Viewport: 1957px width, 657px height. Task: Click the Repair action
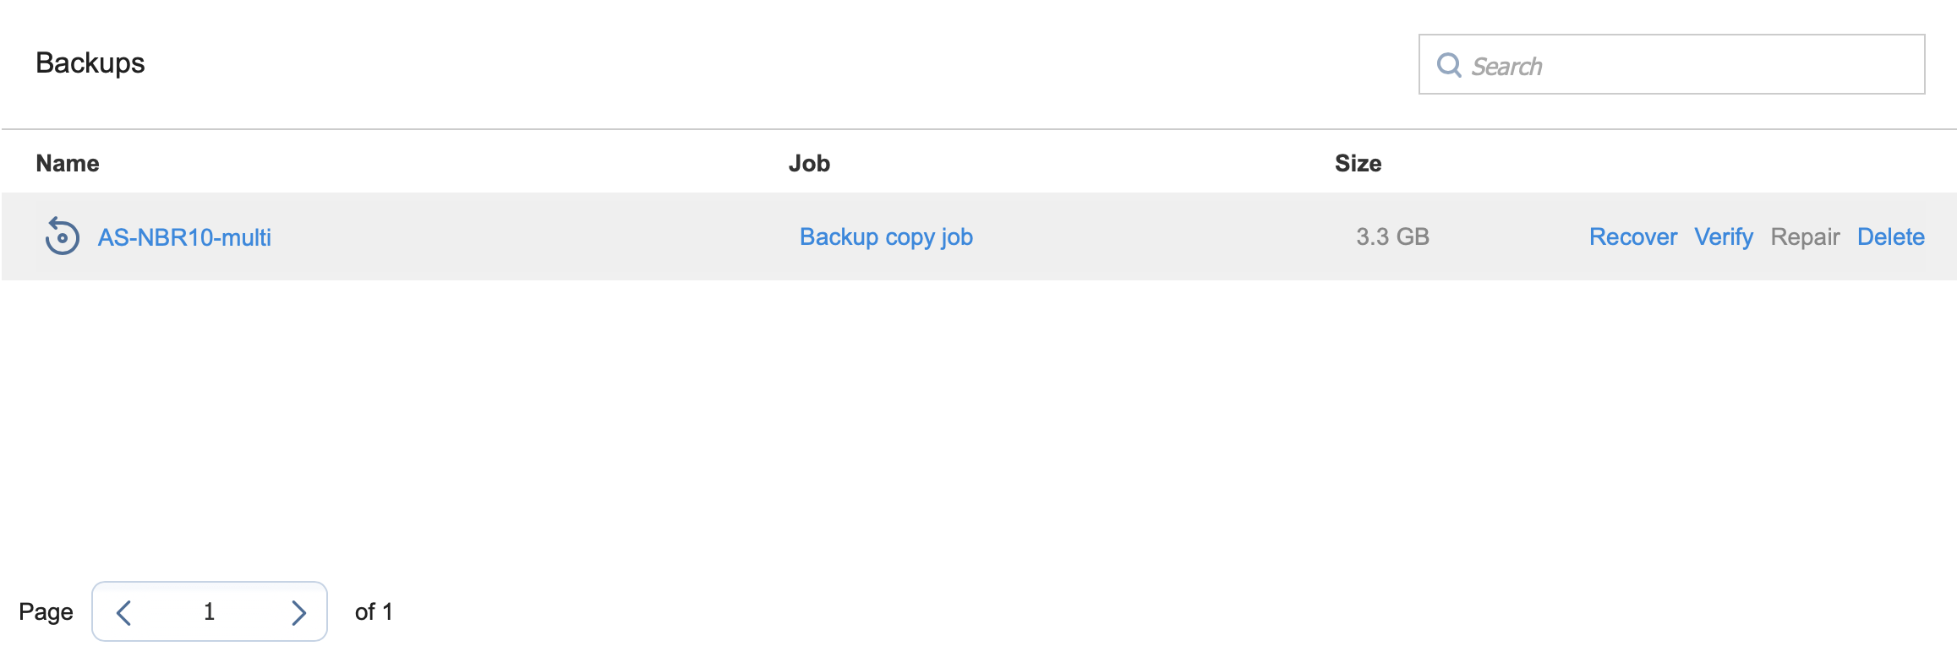1805,237
